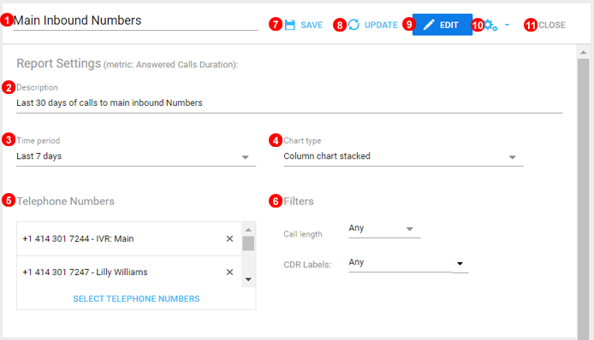Click the Filters heading
This screenshot has width=594, height=340.
click(x=299, y=202)
